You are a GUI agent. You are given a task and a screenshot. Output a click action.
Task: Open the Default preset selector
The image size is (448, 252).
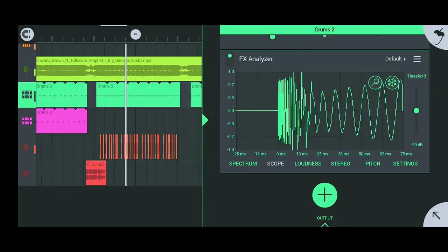pos(395,59)
